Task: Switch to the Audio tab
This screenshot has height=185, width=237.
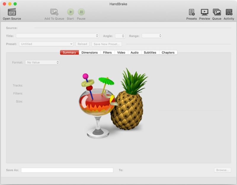Action: point(134,52)
